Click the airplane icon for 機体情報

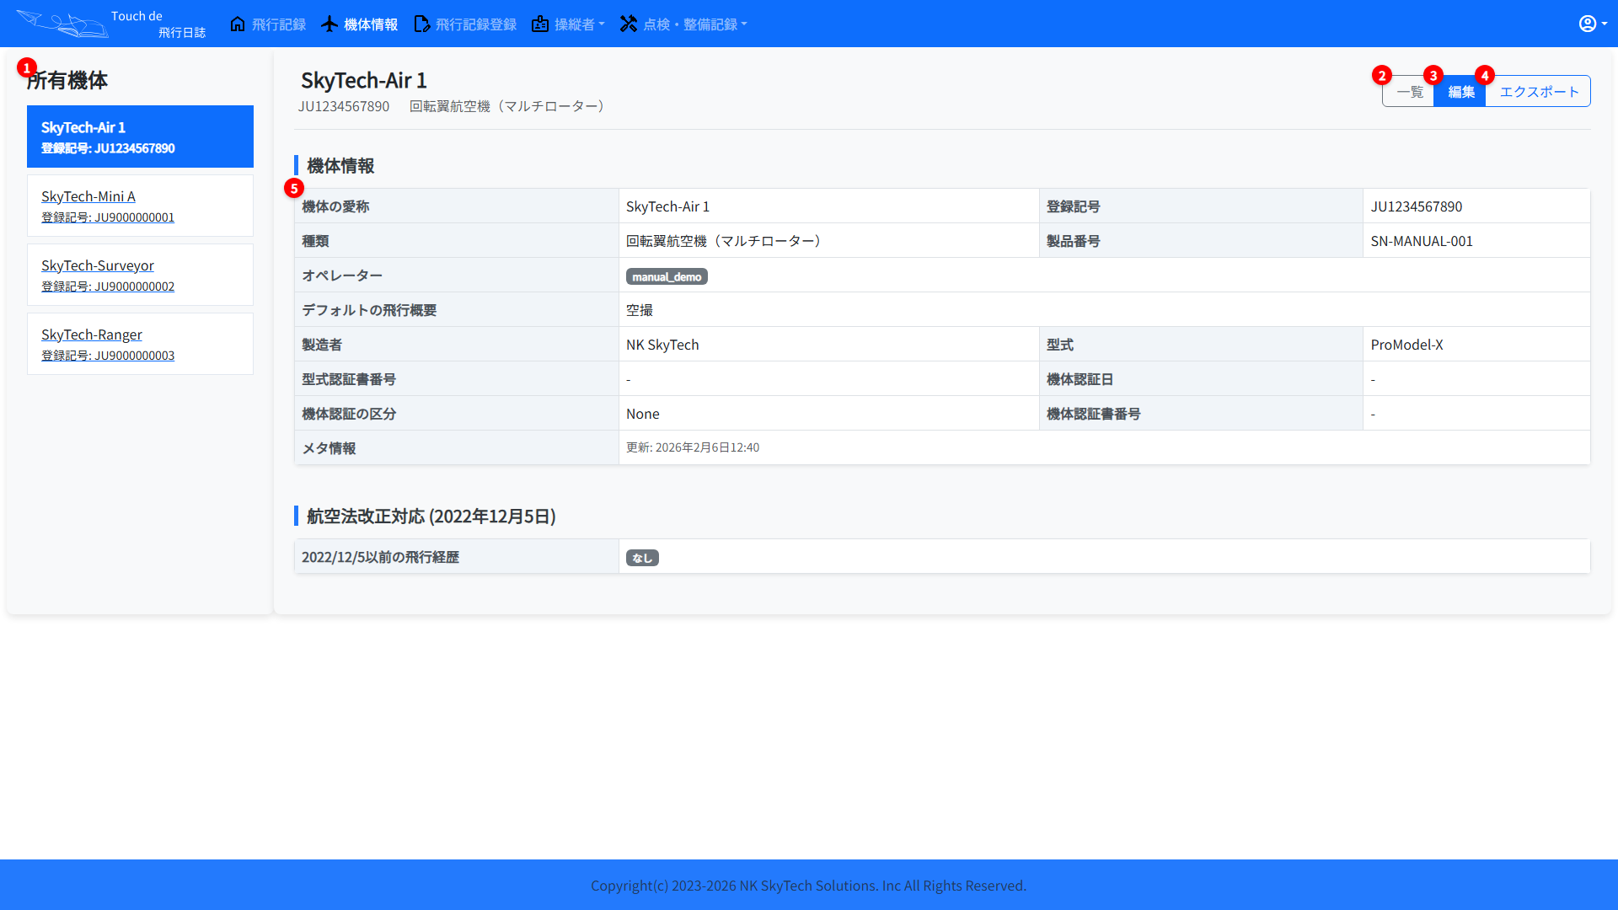click(x=329, y=24)
